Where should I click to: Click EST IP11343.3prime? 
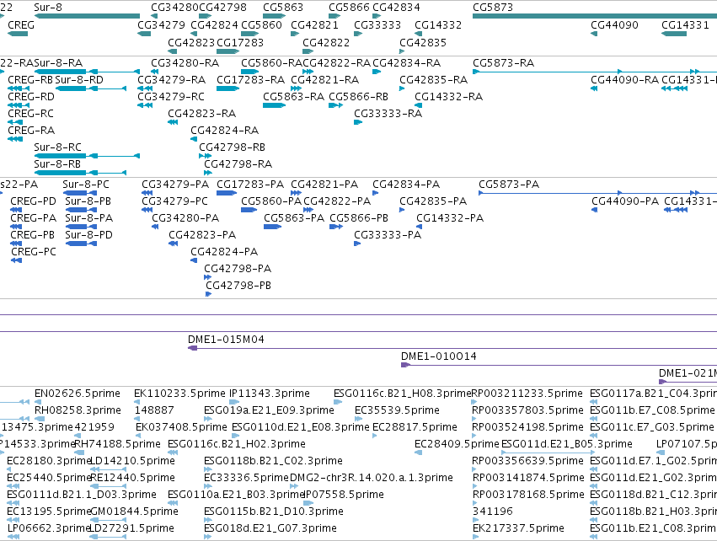[x=270, y=394]
